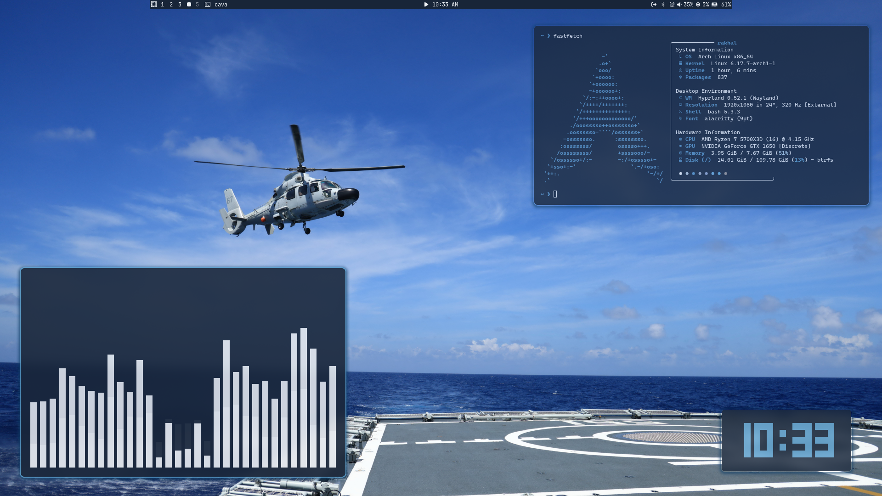Screen dimensions: 882x496
Task: Click the terminal icon beside cava title
Action: point(208,5)
